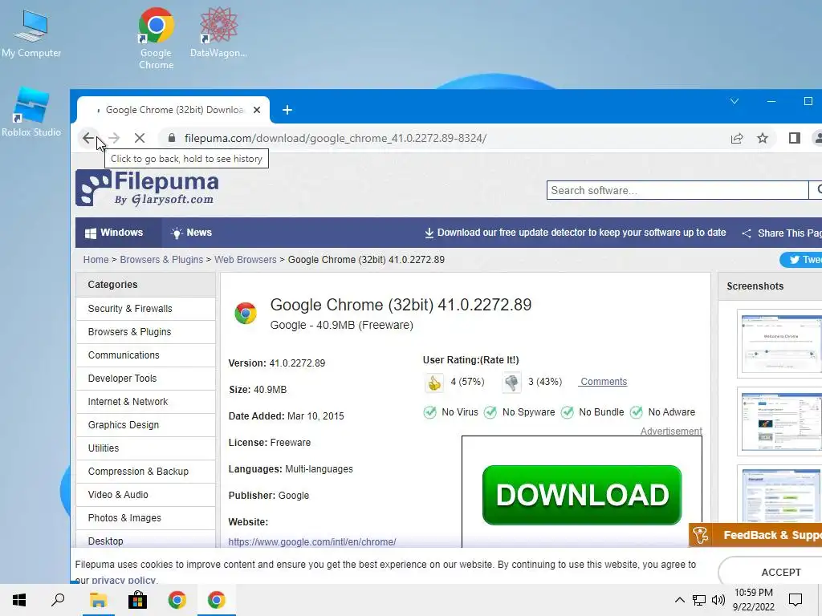Click the Filepuma logo
822x616 pixels.
[148, 188]
